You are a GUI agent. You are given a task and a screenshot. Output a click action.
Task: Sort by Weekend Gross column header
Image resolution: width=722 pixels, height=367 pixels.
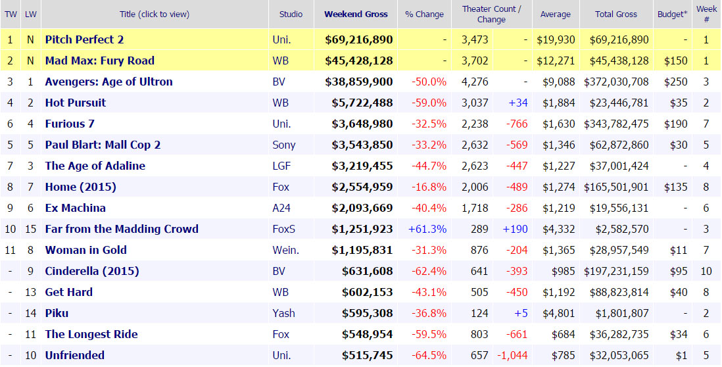[x=356, y=14]
